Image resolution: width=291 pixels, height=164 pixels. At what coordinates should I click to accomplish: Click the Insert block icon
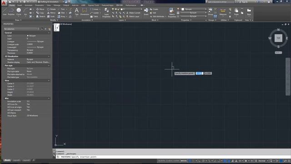[x=146, y=11]
